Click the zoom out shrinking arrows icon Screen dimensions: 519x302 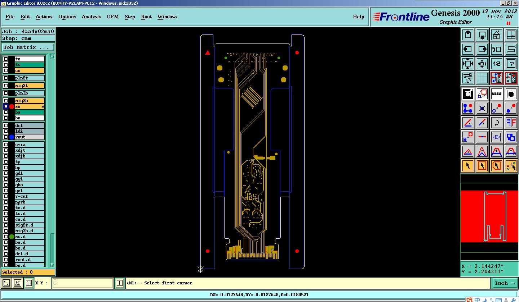click(x=482, y=64)
